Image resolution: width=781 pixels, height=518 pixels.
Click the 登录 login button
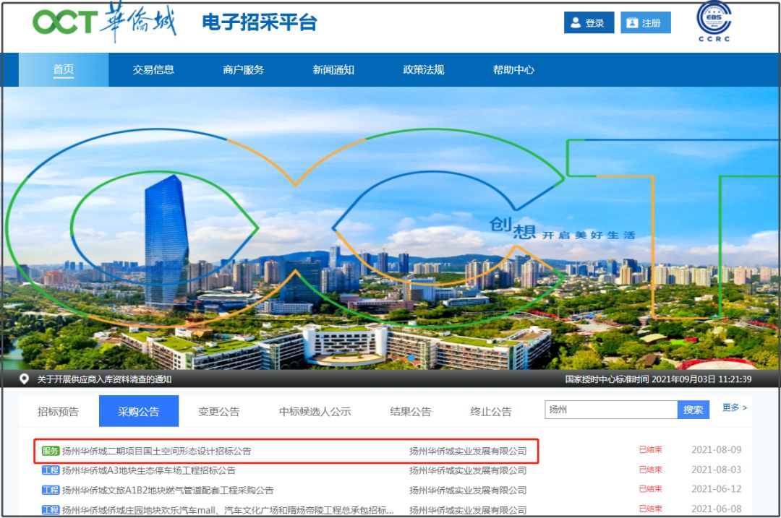pos(589,22)
